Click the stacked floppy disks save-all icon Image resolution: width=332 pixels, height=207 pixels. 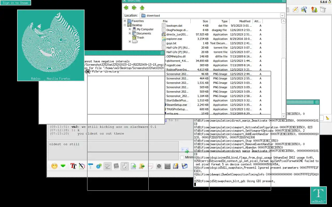click(184, 166)
